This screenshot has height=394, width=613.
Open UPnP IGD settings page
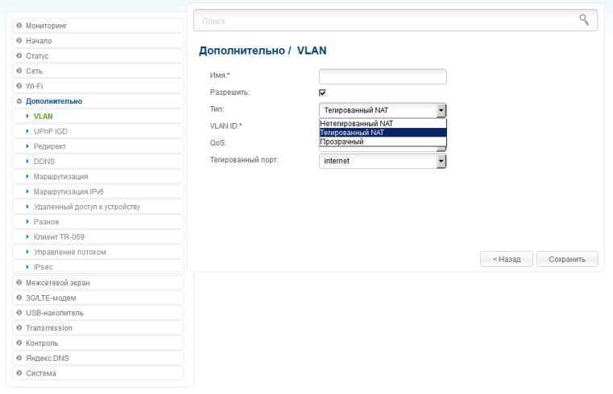click(98, 131)
